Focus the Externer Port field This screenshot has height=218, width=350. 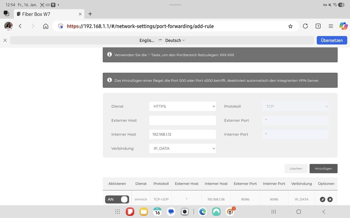point(295,120)
